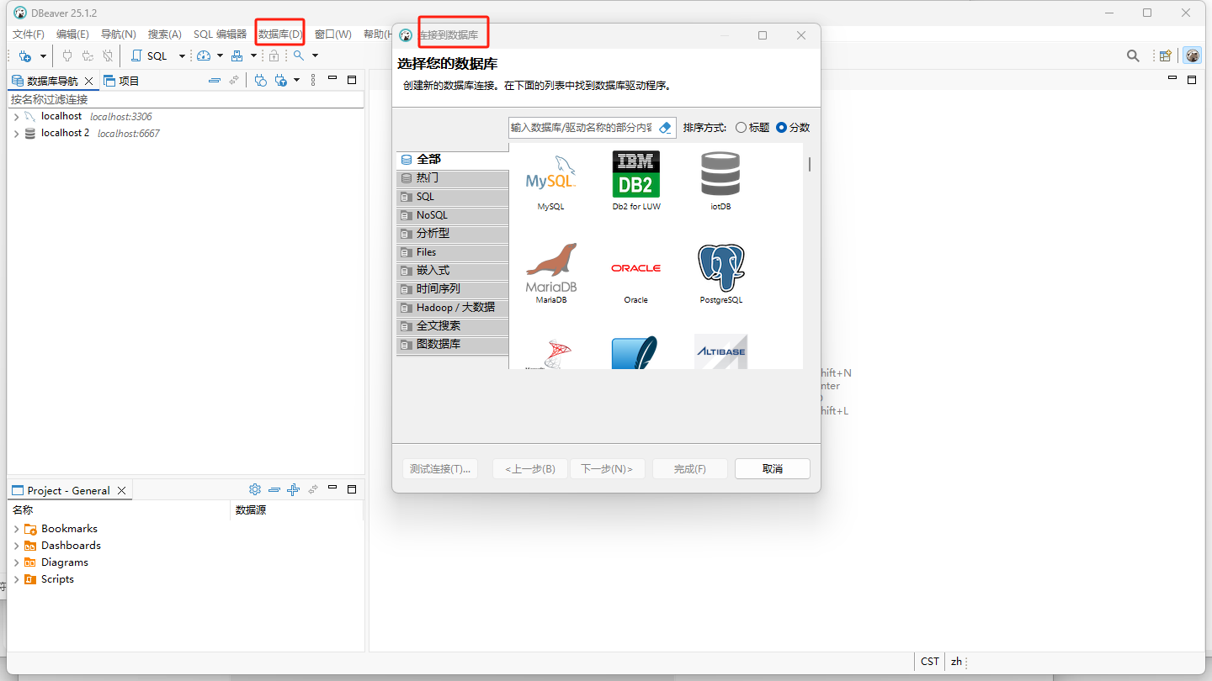
Task: Click the gear settings icon in Project panel
Action: tap(255, 489)
